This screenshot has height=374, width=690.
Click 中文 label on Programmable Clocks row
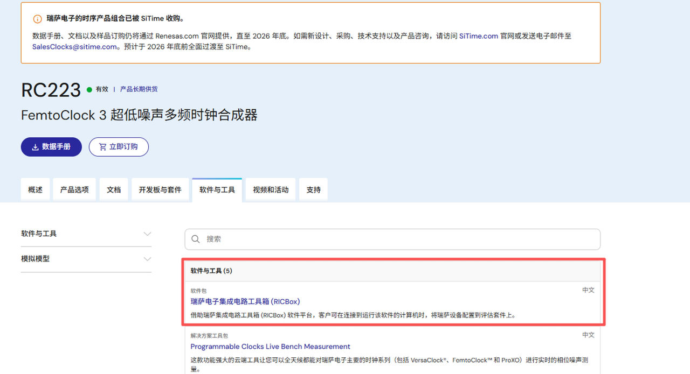(x=588, y=335)
